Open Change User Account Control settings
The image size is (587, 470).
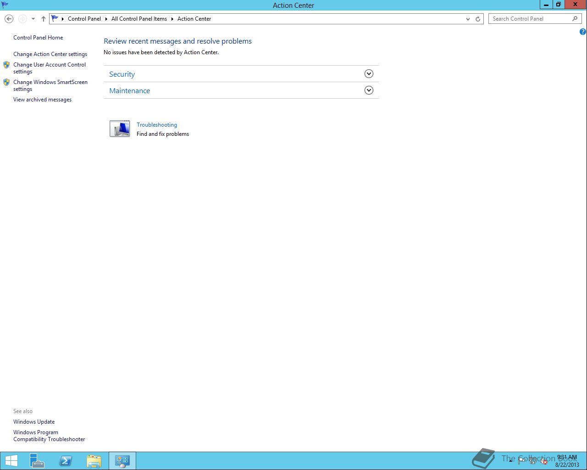click(50, 68)
